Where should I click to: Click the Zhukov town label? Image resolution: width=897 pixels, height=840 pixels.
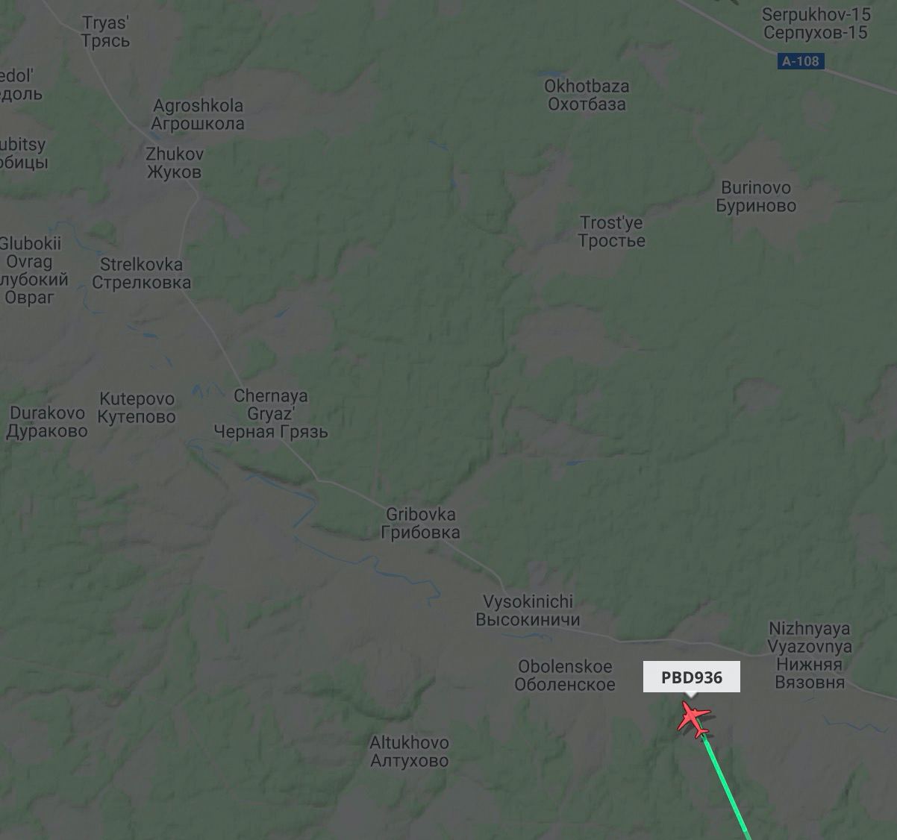[x=175, y=163]
